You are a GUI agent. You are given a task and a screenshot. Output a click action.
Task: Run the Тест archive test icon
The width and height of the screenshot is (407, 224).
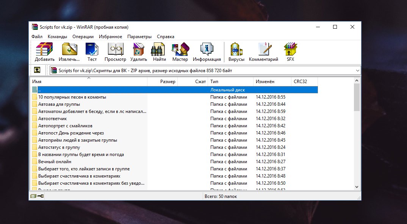point(92,49)
